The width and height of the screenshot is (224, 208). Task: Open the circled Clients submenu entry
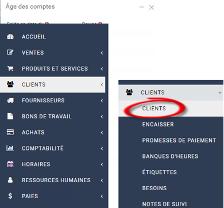(154, 109)
